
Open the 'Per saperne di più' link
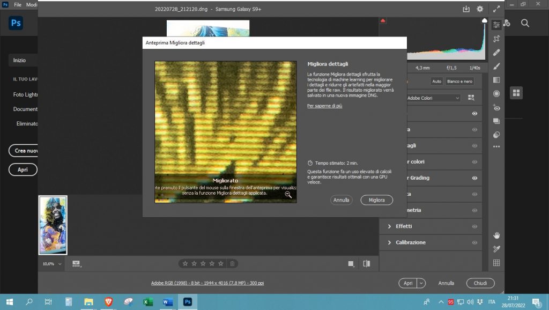point(324,106)
